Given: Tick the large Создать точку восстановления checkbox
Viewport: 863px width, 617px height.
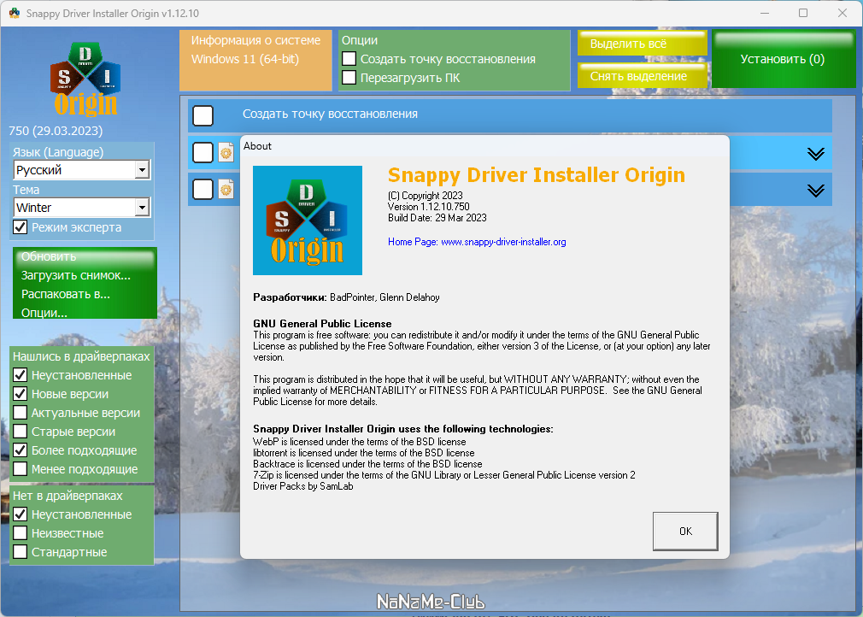Looking at the screenshot, I should click(203, 115).
